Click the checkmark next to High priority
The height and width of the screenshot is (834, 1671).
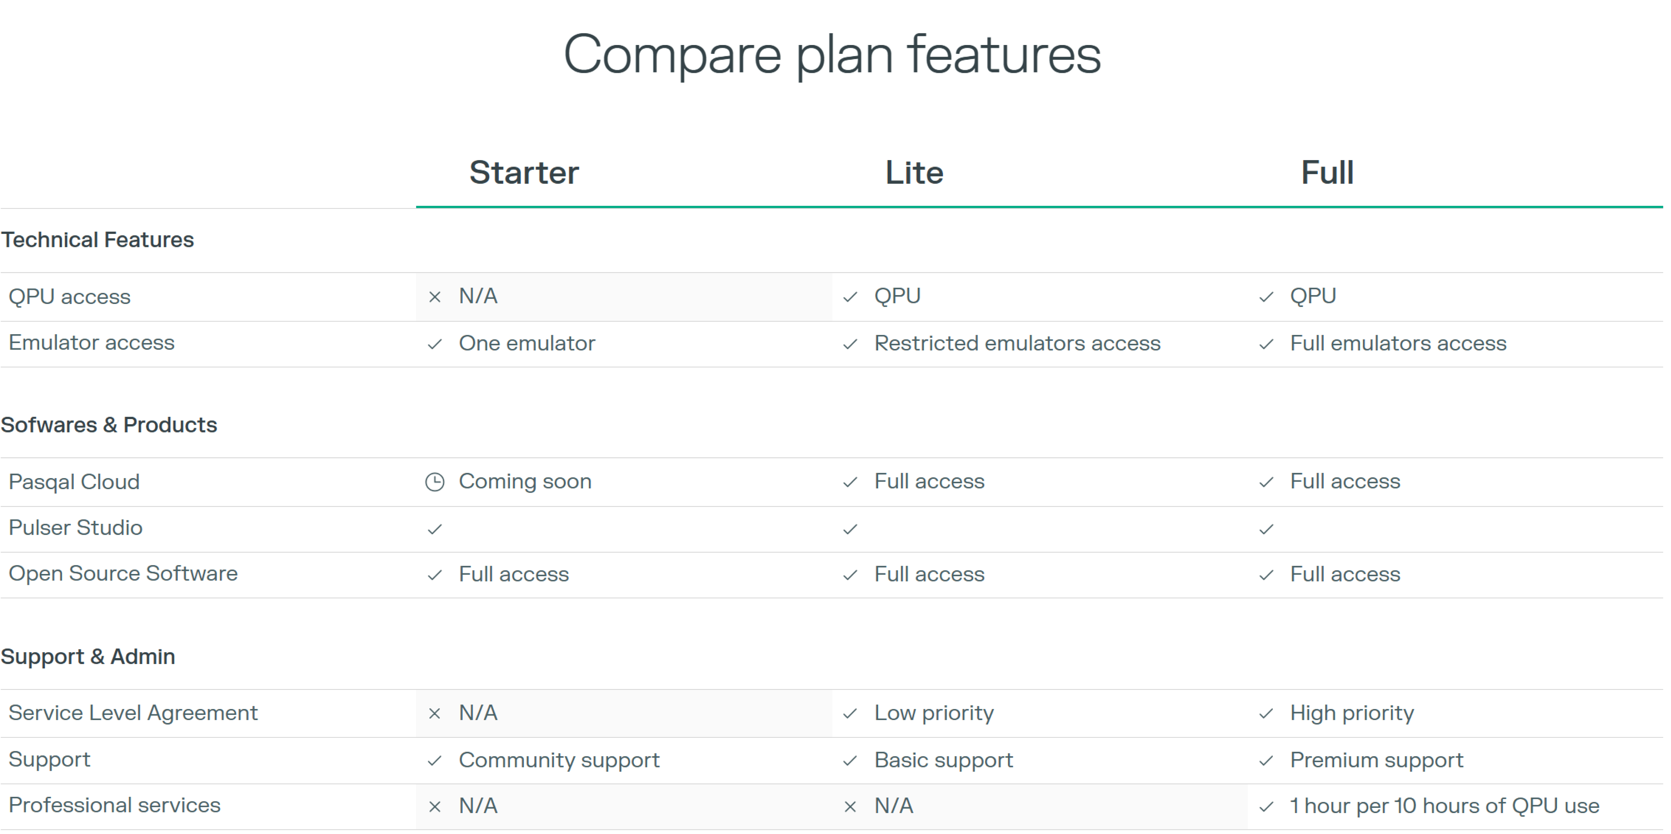(1266, 714)
